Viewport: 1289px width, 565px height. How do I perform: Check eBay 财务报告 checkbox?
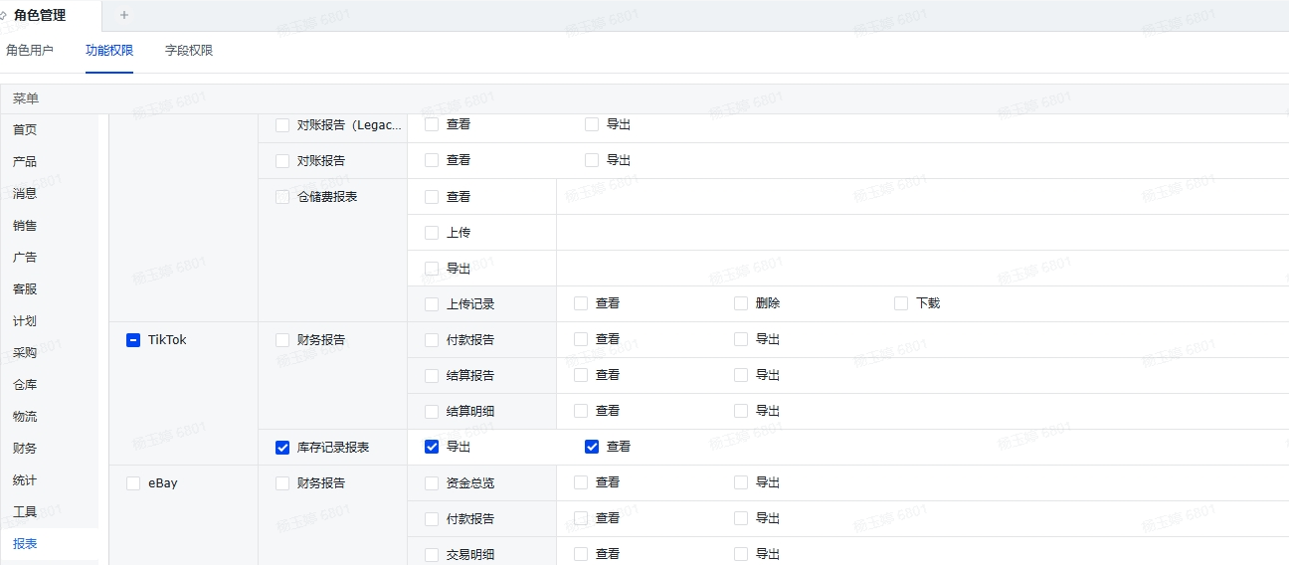click(282, 483)
